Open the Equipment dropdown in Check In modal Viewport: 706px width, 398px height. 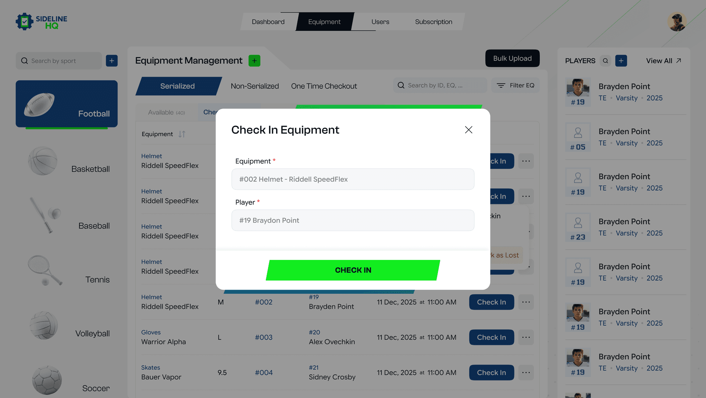tap(353, 179)
